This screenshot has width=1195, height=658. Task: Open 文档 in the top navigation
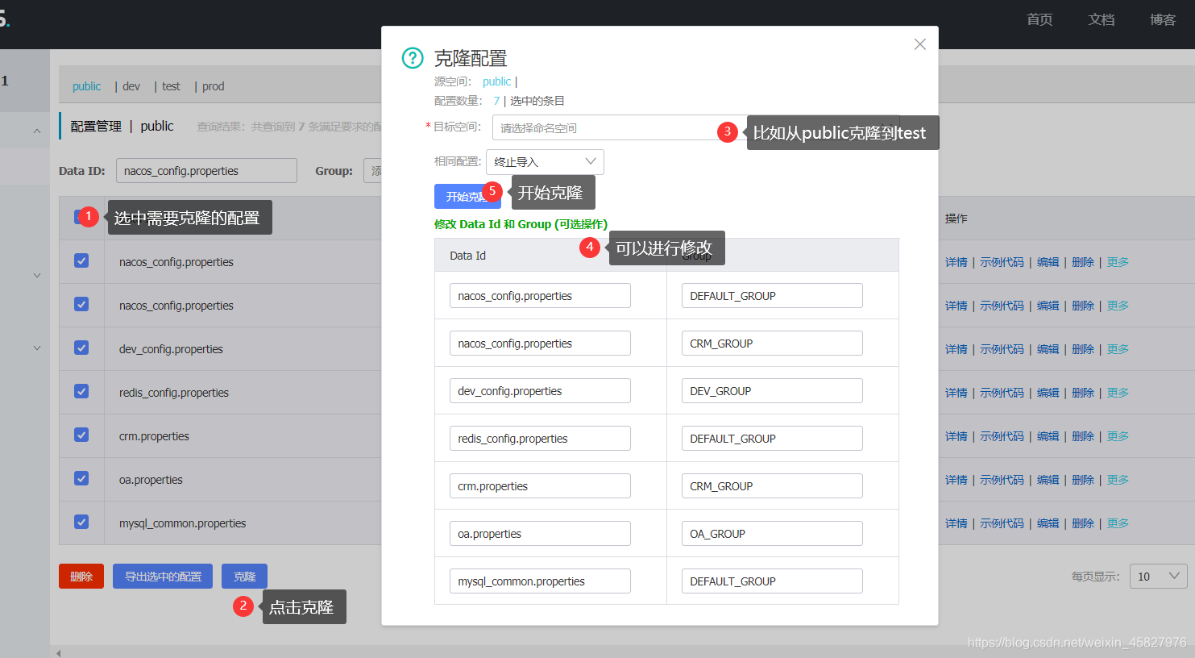(x=1102, y=19)
